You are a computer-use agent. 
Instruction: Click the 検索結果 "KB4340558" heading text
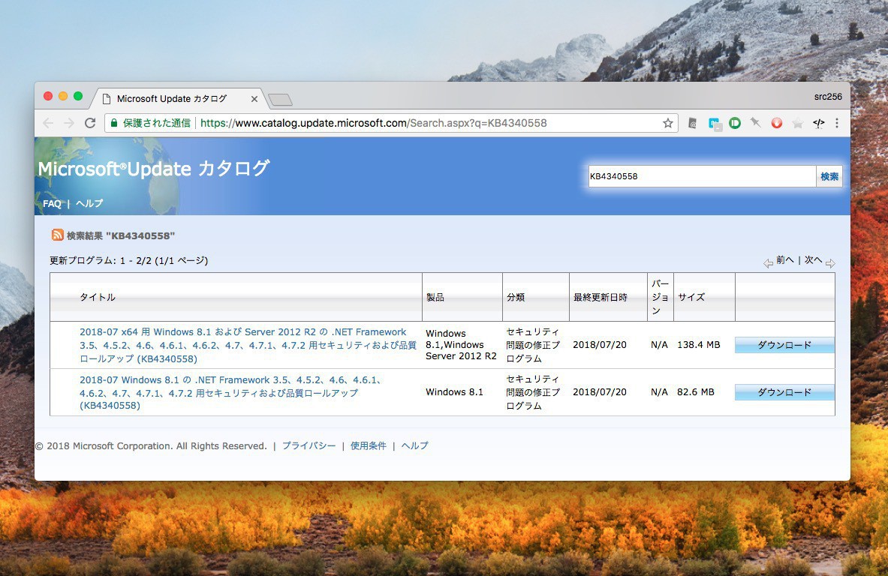[121, 235]
